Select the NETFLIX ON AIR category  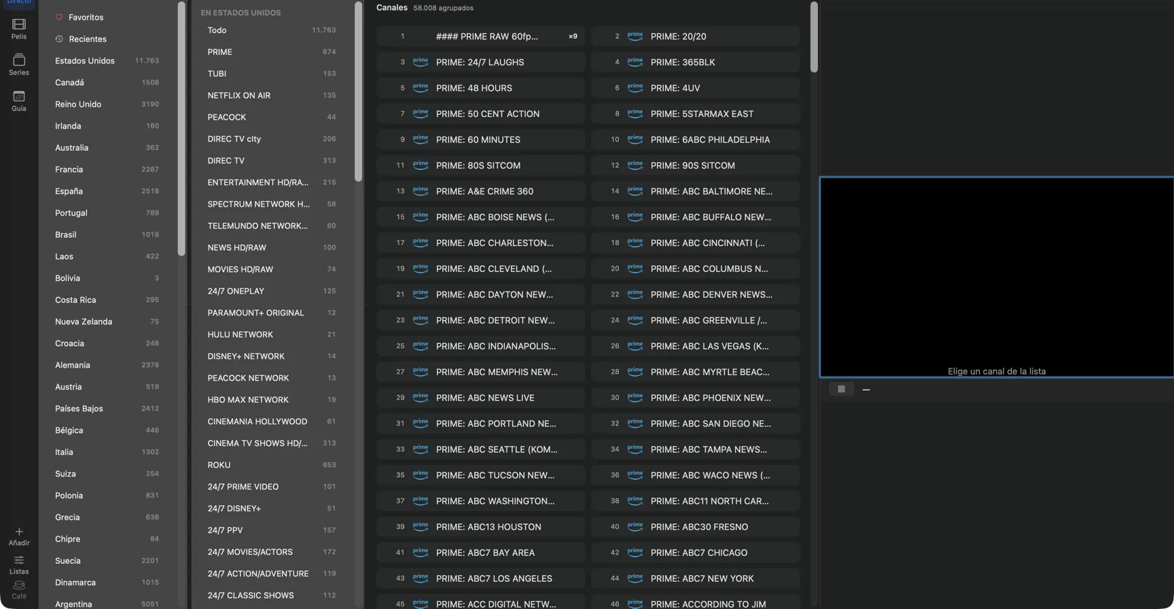point(272,95)
